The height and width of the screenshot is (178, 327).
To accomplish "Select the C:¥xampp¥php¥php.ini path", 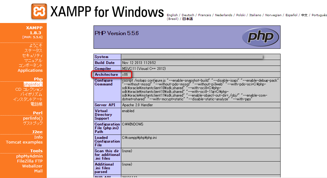I will click(x=139, y=137).
